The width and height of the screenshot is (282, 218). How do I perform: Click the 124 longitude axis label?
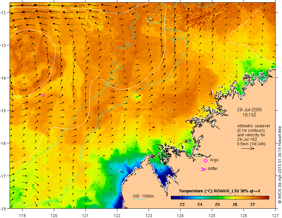click(x=180, y=215)
